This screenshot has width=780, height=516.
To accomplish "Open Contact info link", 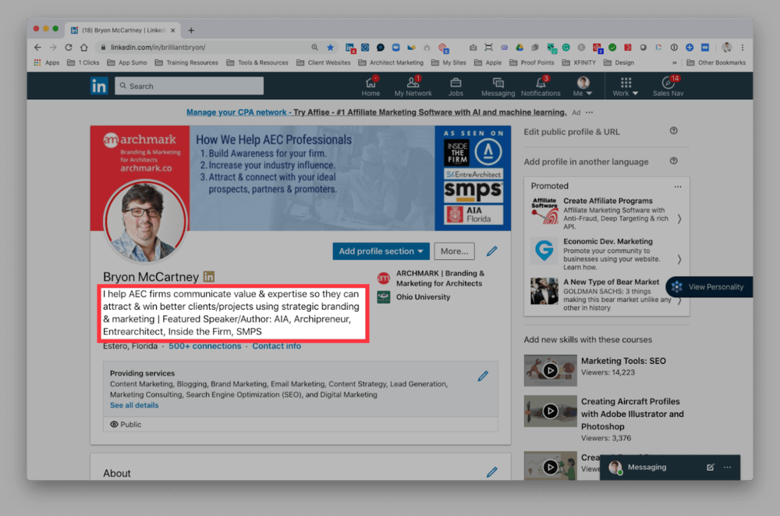I will pos(277,346).
